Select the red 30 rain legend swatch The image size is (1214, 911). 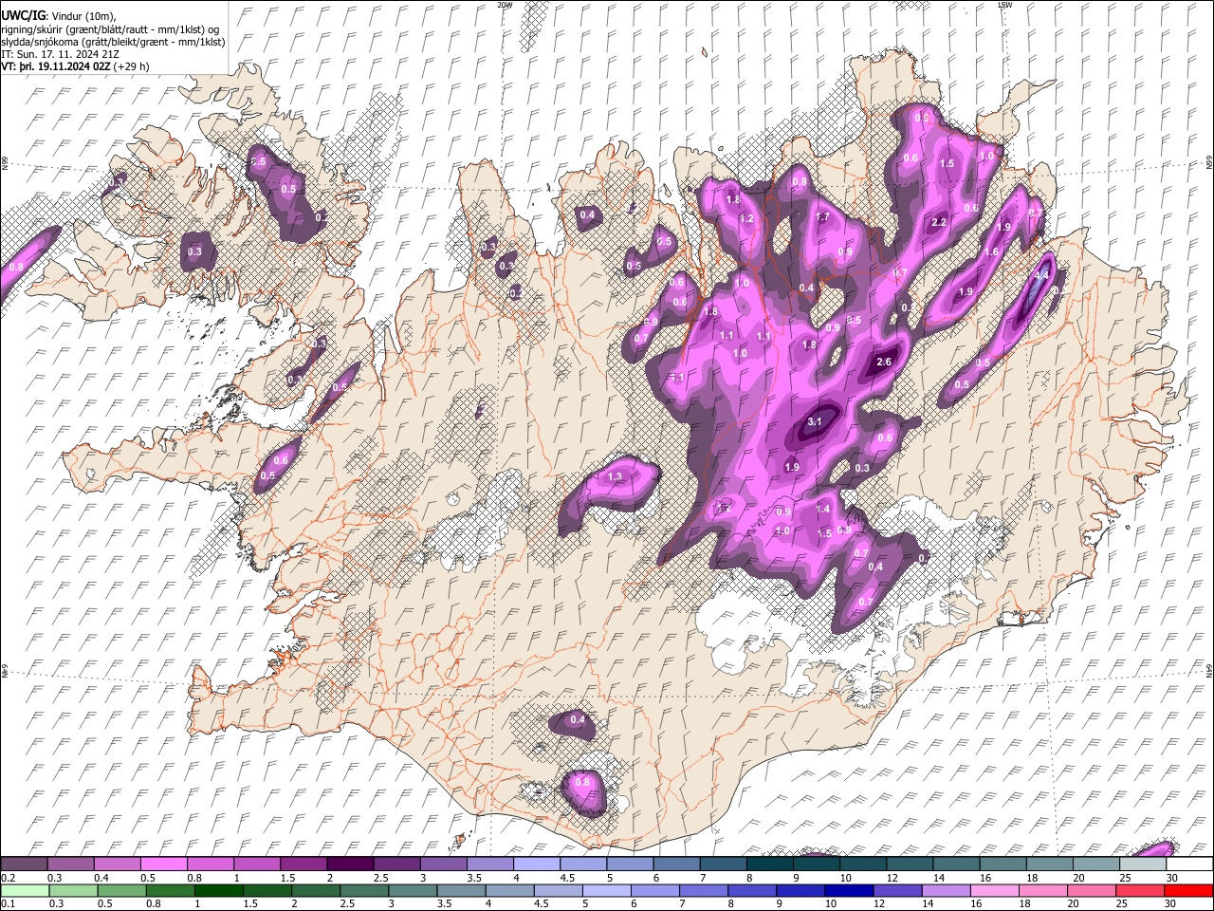[x=1187, y=890]
